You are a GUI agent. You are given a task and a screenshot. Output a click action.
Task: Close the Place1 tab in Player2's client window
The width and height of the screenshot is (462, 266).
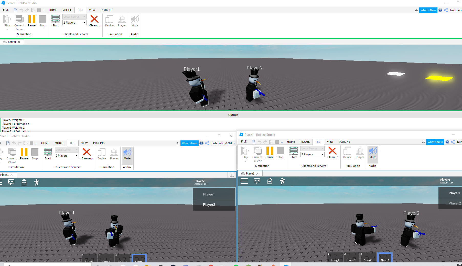12,175
